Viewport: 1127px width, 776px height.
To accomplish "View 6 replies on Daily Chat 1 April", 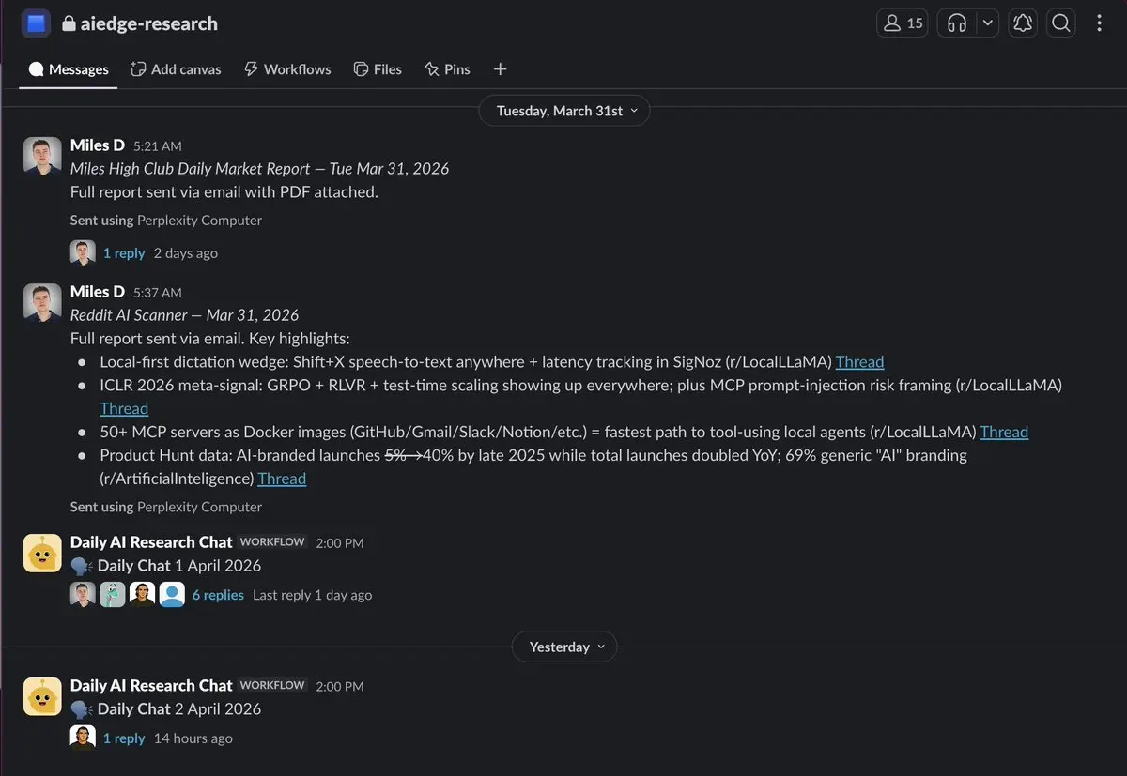I will click(x=218, y=595).
